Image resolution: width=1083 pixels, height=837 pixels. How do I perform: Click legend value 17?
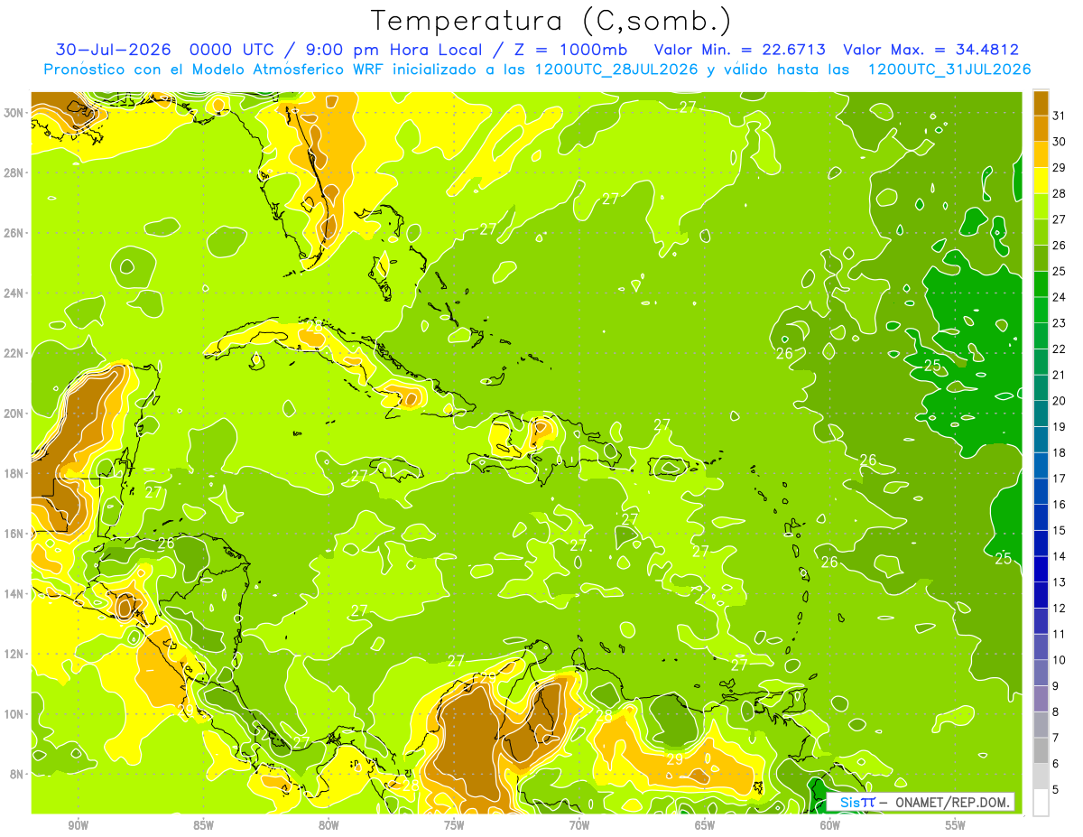[x=1060, y=479]
